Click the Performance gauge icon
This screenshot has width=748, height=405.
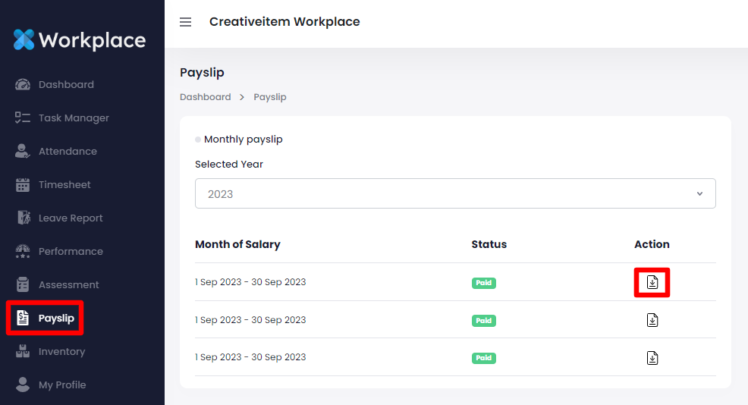[x=23, y=252]
